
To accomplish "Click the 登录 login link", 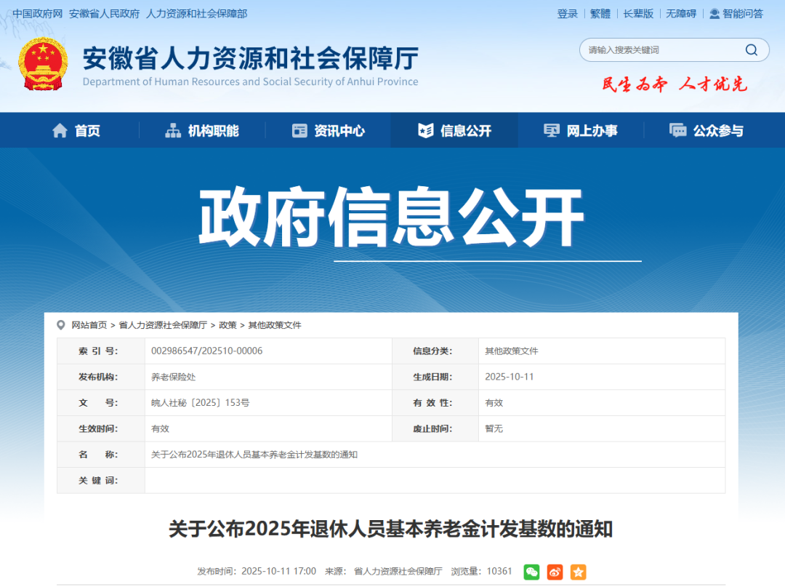I will click(568, 14).
